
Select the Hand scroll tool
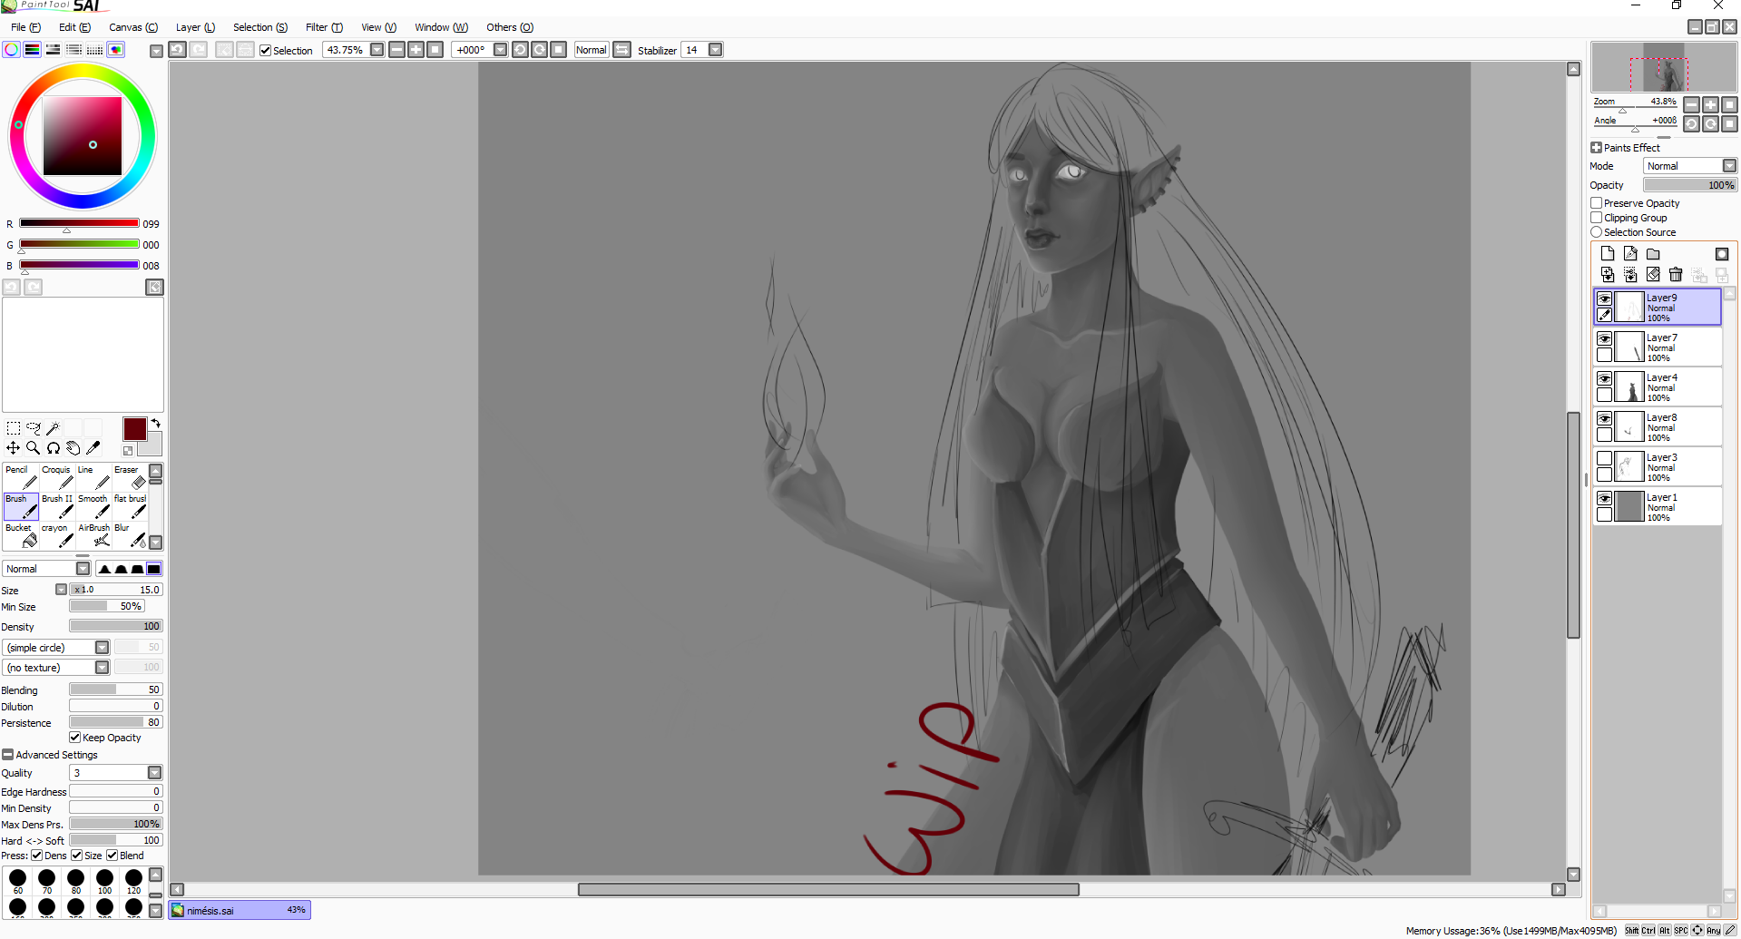click(x=73, y=447)
